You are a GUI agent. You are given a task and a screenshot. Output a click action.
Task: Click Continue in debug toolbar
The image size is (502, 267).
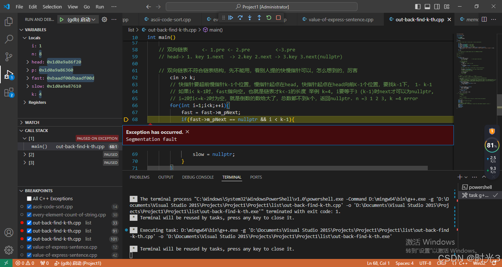[231, 18]
